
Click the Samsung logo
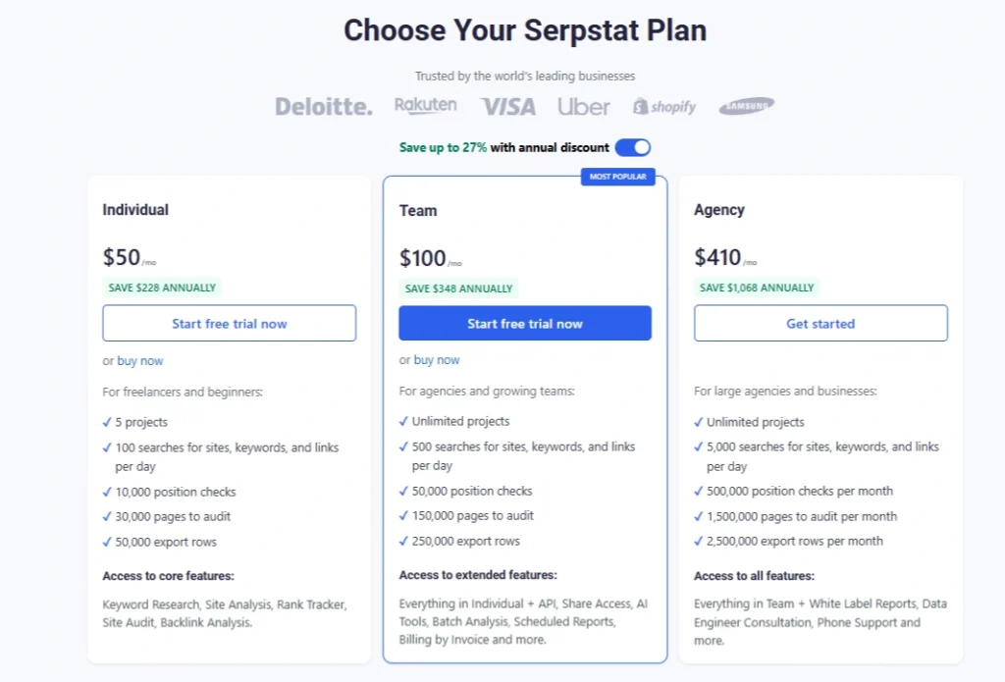[x=747, y=106]
